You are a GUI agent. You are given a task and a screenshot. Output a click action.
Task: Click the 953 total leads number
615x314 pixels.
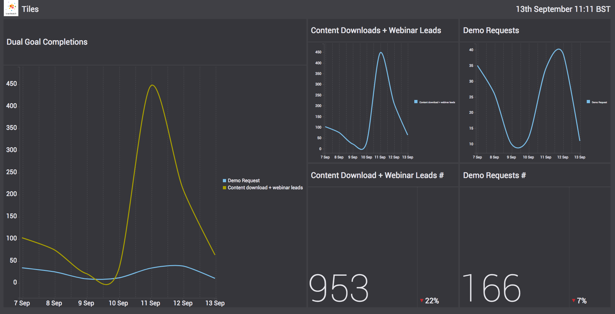coord(338,288)
